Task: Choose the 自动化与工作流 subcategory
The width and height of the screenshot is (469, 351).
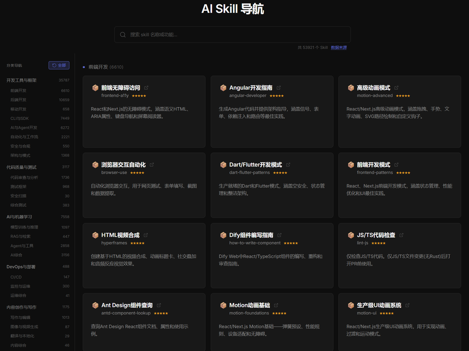Action: [39, 137]
